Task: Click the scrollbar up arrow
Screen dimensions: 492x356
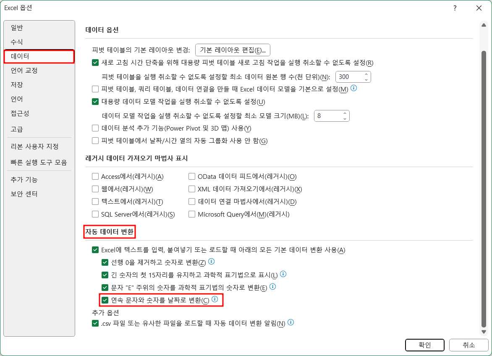Action: pyautogui.click(x=484, y=25)
